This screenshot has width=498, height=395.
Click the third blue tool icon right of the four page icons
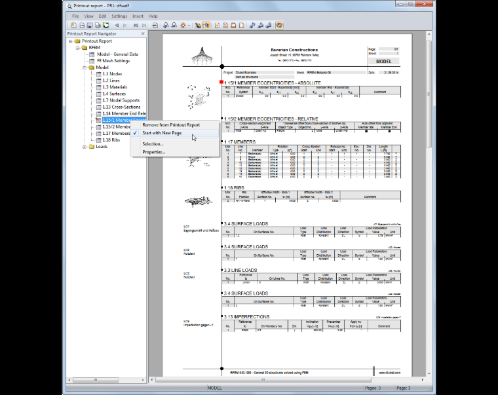269,26
